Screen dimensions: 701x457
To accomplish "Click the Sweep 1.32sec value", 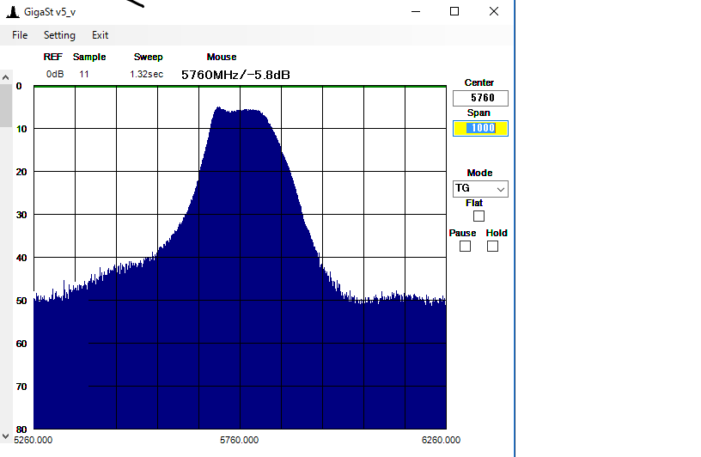I will (146, 75).
